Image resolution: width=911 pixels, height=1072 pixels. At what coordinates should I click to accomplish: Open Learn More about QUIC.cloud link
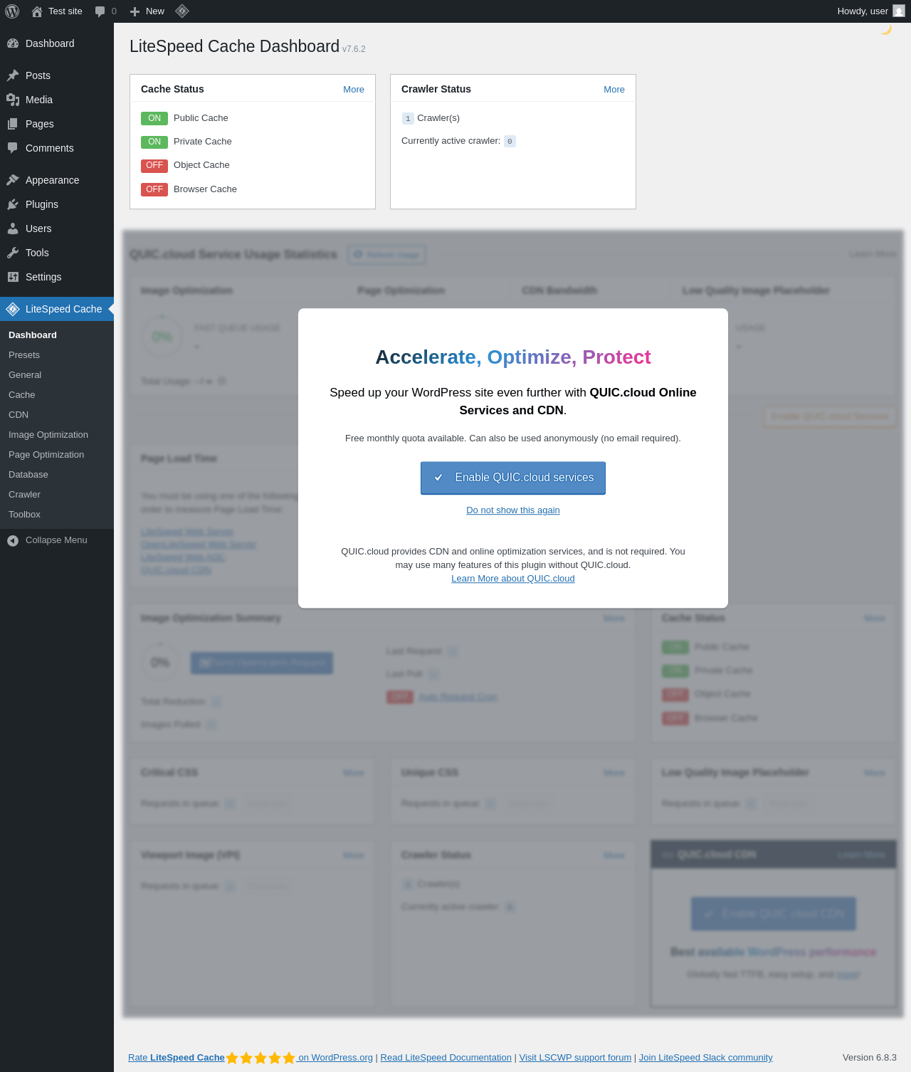[513, 579]
